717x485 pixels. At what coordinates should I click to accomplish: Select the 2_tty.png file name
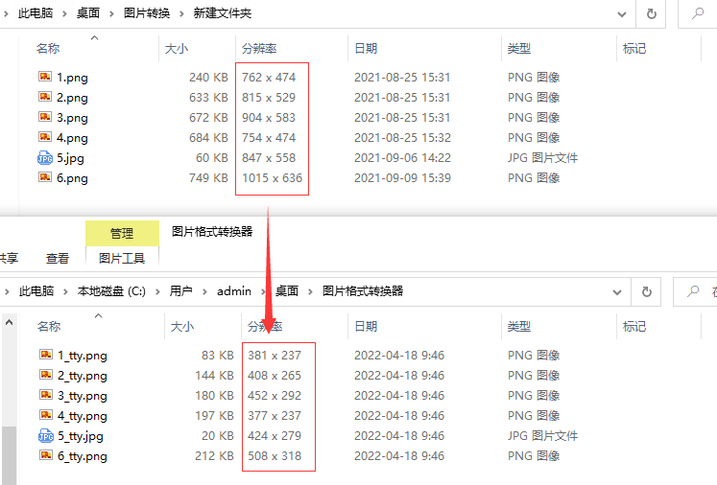[x=83, y=376]
